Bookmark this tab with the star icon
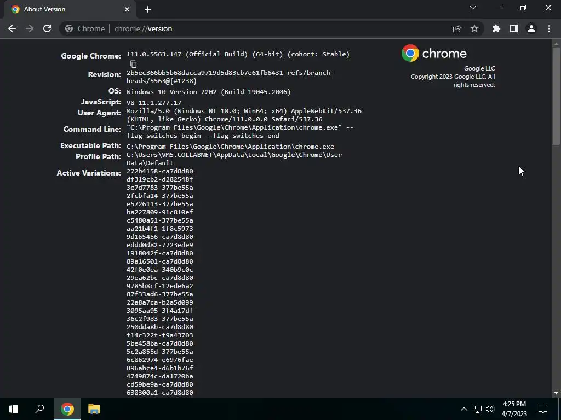561x420 pixels. coord(474,28)
